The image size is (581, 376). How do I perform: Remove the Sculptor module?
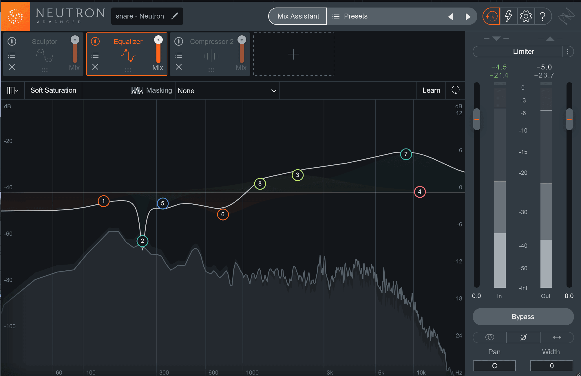(12, 67)
